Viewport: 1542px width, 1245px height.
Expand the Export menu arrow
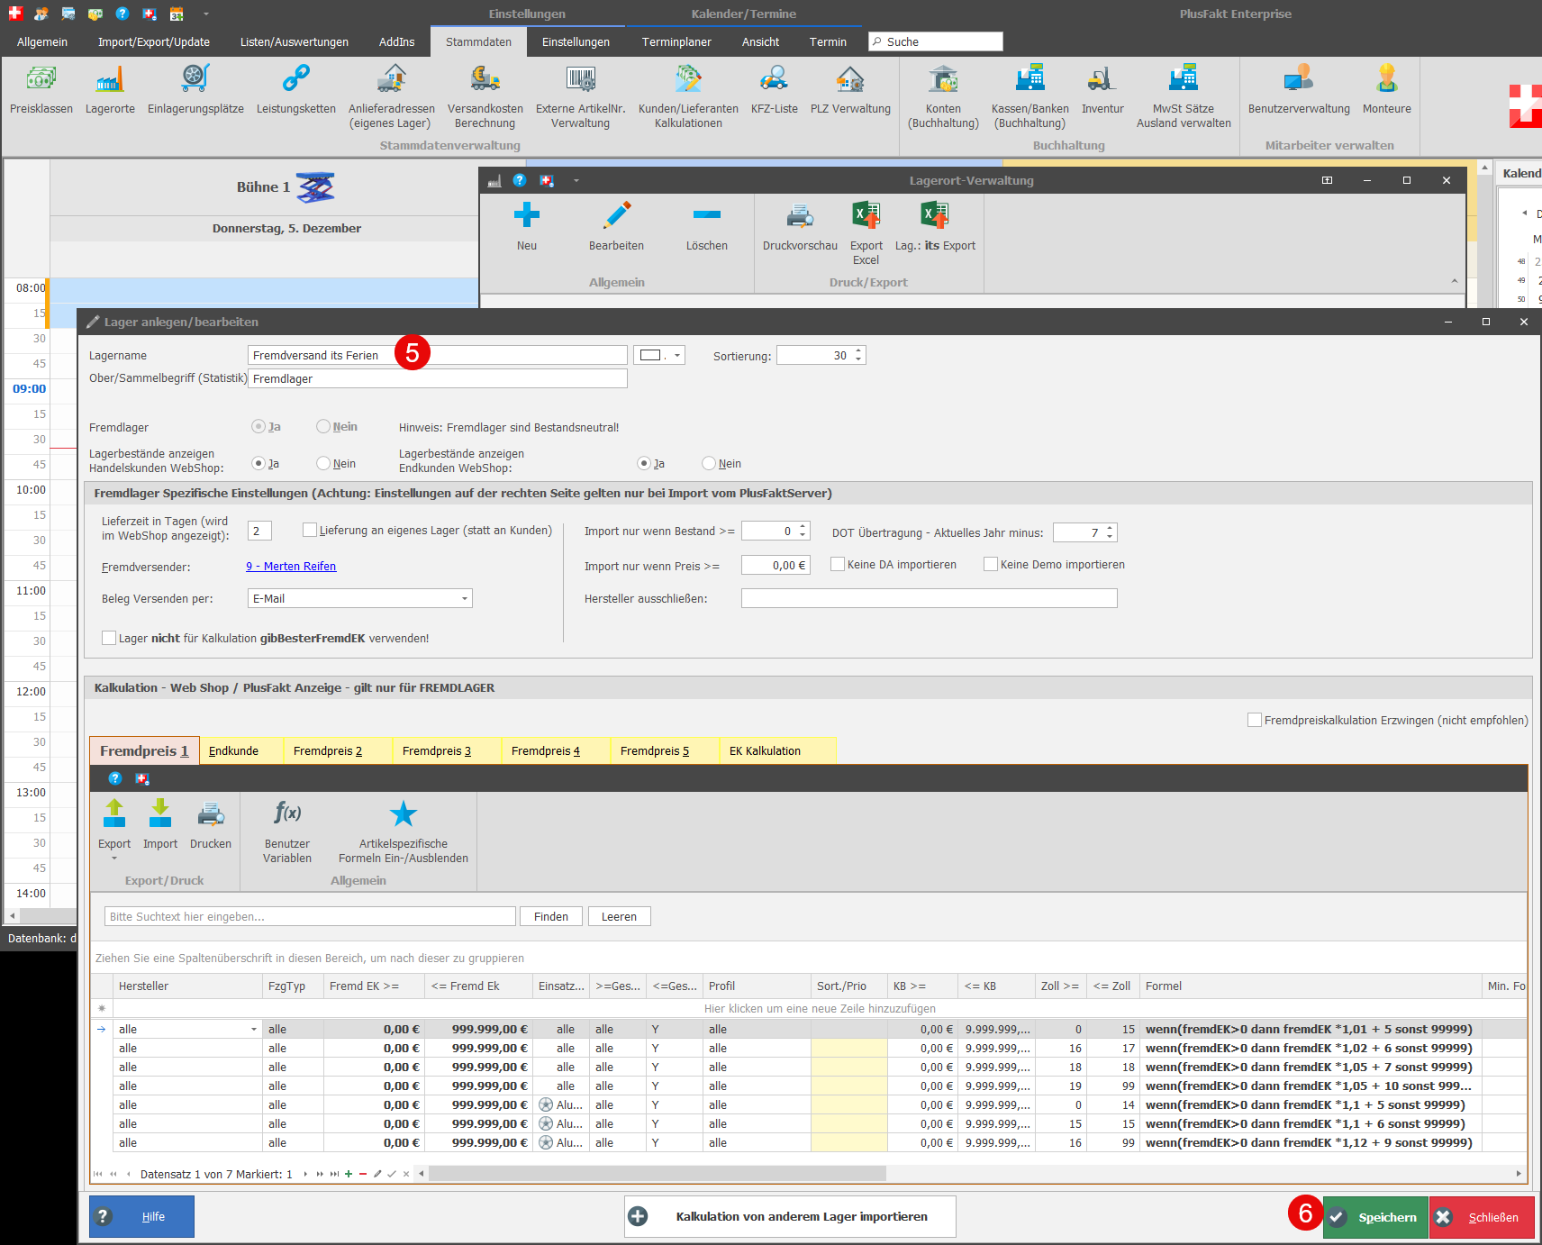(x=114, y=859)
